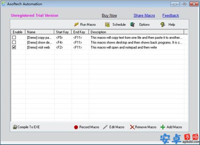Viewport: 200px width, 145px height.
Task: Click the Add Macro label
Action: click(174, 127)
